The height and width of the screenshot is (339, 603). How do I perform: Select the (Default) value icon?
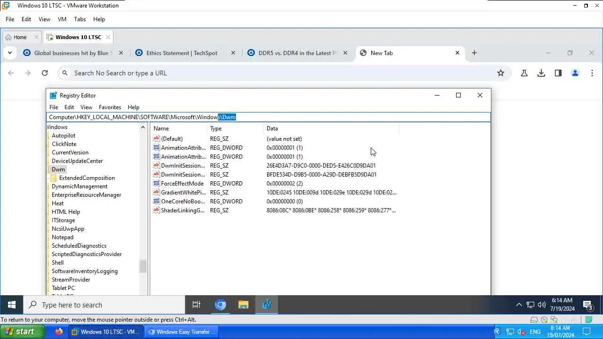156,139
